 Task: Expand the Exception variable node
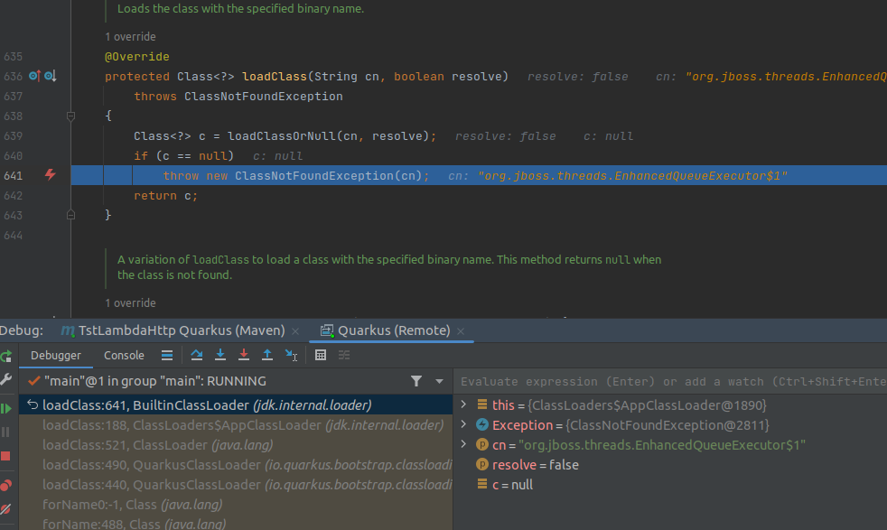coord(463,424)
